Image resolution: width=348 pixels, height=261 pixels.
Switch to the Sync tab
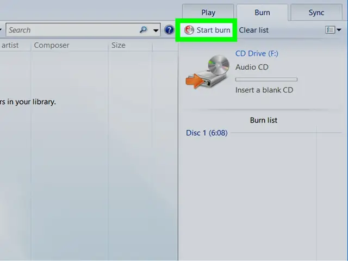tap(316, 13)
